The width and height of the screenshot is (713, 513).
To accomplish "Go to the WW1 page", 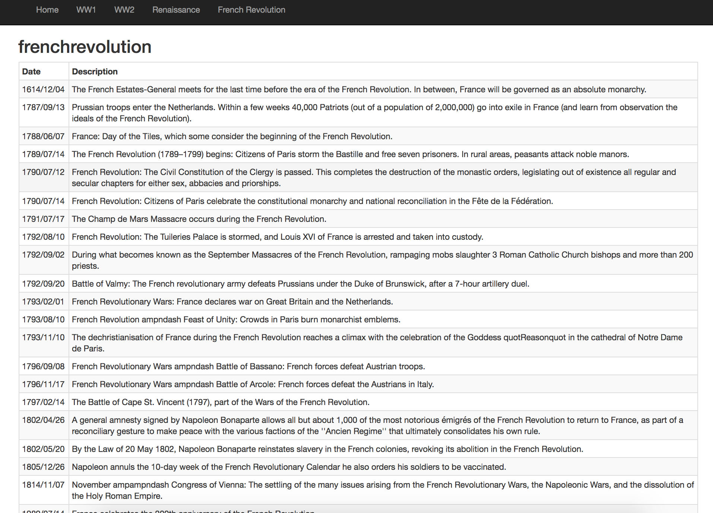I will pyautogui.click(x=86, y=10).
